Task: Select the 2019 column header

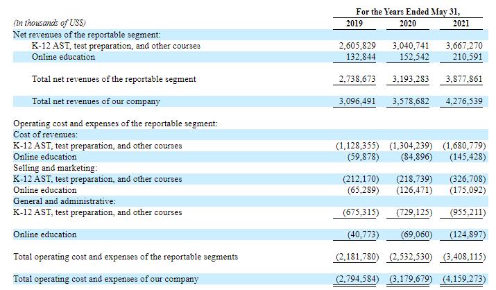Action: click(x=354, y=24)
